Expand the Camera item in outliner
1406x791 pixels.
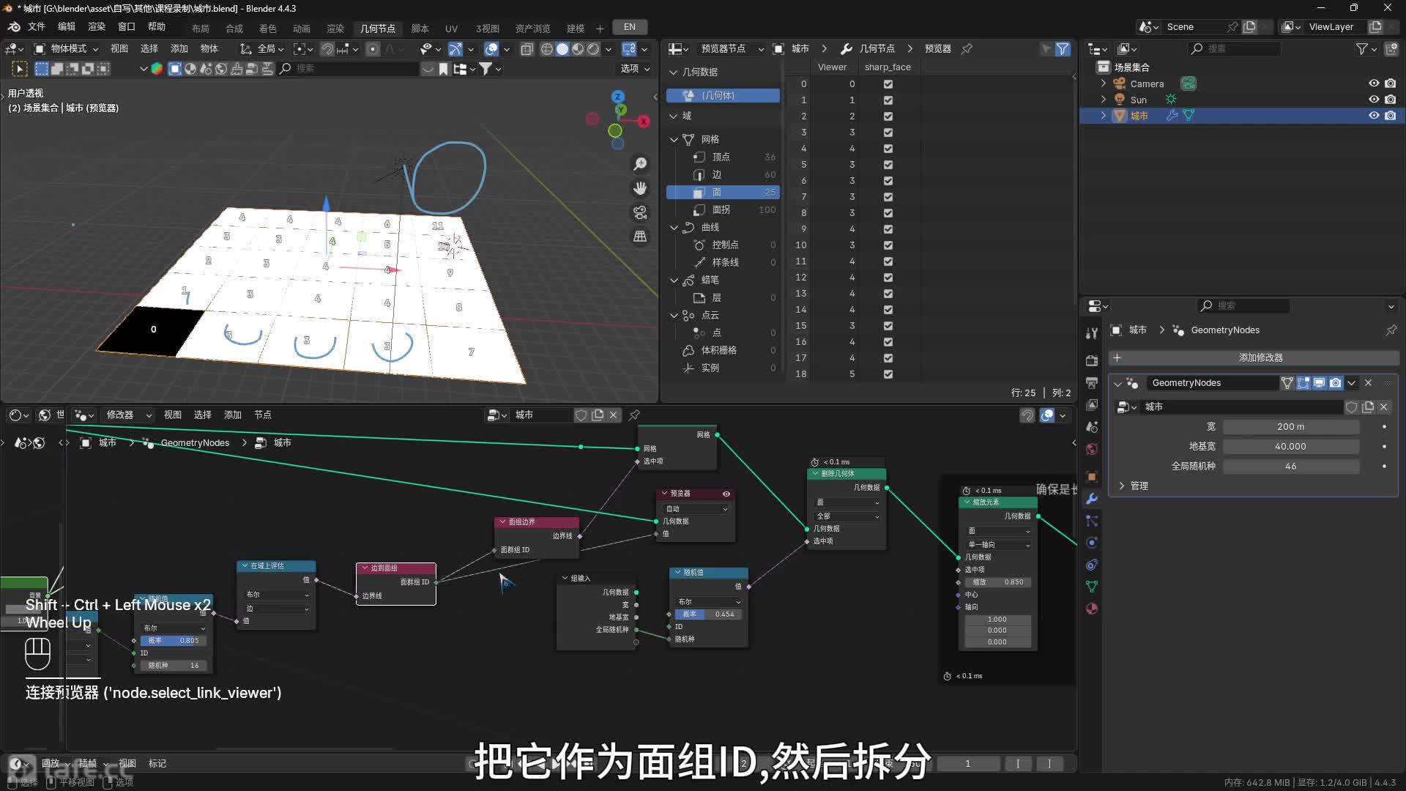1104,83
